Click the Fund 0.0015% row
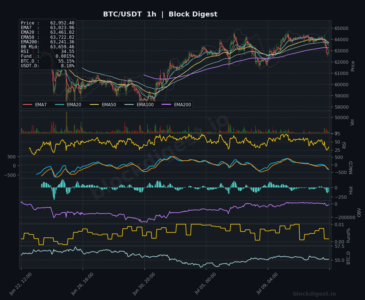The width and height of the screenshot is (365, 300). pyautogui.click(x=48, y=56)
